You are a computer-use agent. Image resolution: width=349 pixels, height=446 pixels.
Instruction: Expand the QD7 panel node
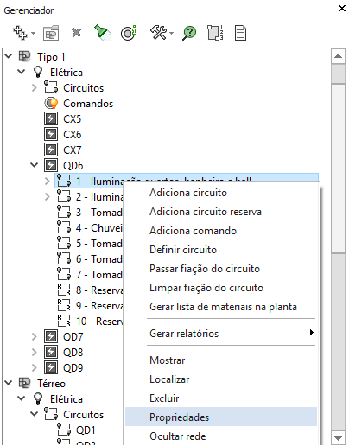35,336
